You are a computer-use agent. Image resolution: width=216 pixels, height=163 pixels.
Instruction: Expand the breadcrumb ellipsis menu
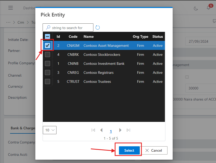[8, 22]
